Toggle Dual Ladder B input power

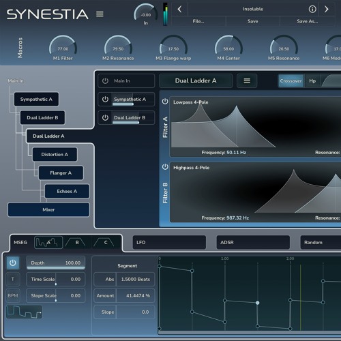[x=105, y=117]
